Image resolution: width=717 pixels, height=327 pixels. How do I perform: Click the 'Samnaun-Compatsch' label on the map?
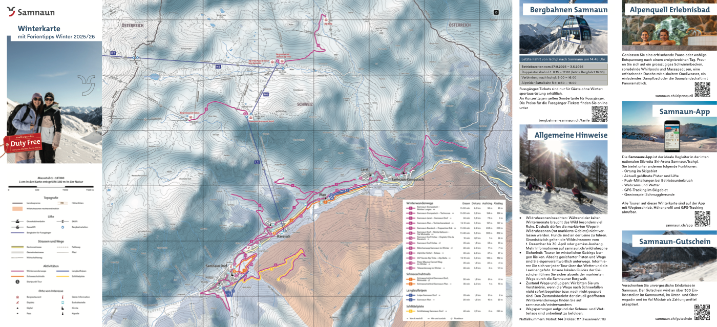point(408,180)
